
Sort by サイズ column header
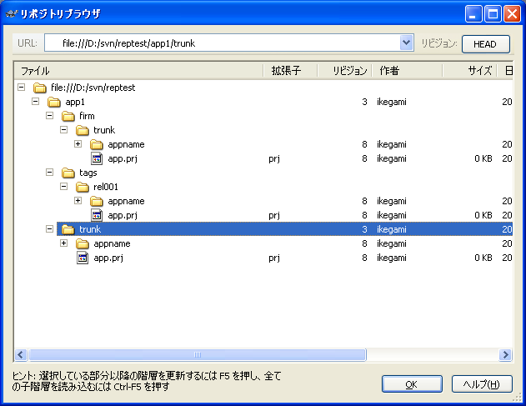(469, 71)
